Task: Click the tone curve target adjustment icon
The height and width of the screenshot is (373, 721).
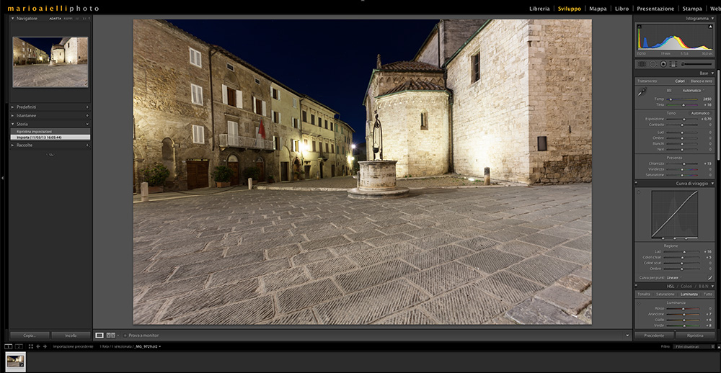Action: click(x=639, y=192)
